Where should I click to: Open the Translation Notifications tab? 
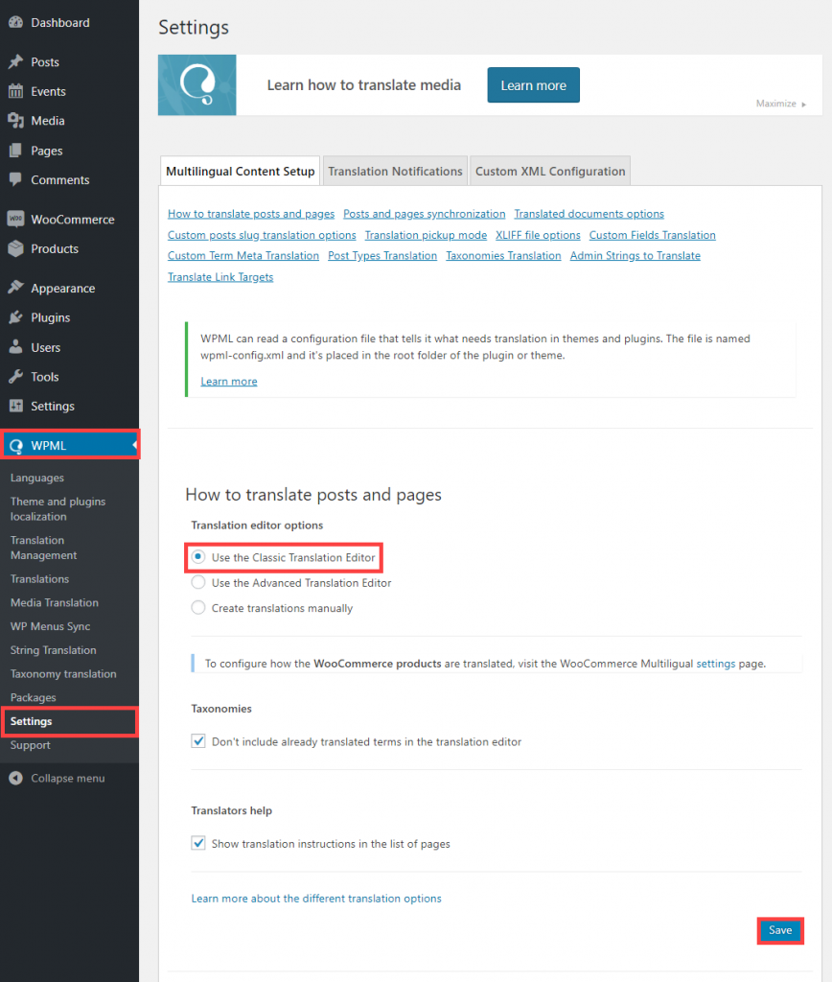pyautogui.click(x=395, y=171)
